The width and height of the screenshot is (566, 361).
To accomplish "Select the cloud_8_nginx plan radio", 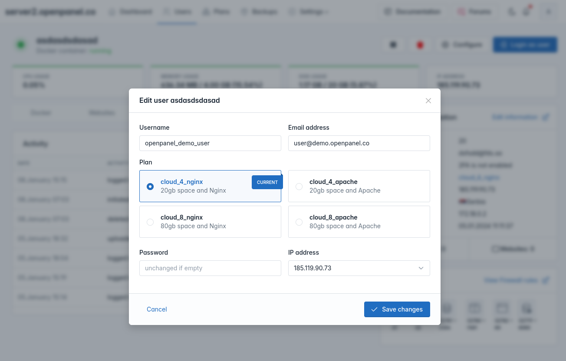I will point(150,222).
